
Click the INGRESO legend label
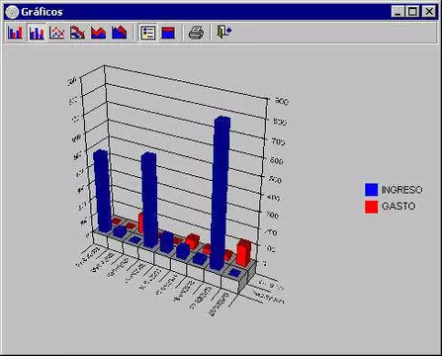401,190
